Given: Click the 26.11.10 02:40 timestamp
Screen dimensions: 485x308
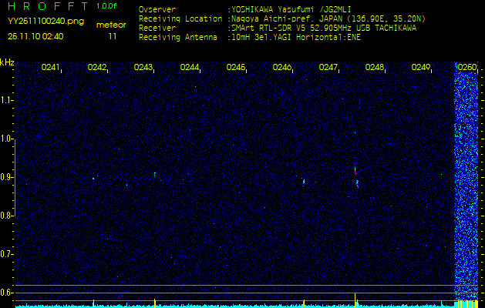Looking at the screenshot, I should click(x=35, y=35).
